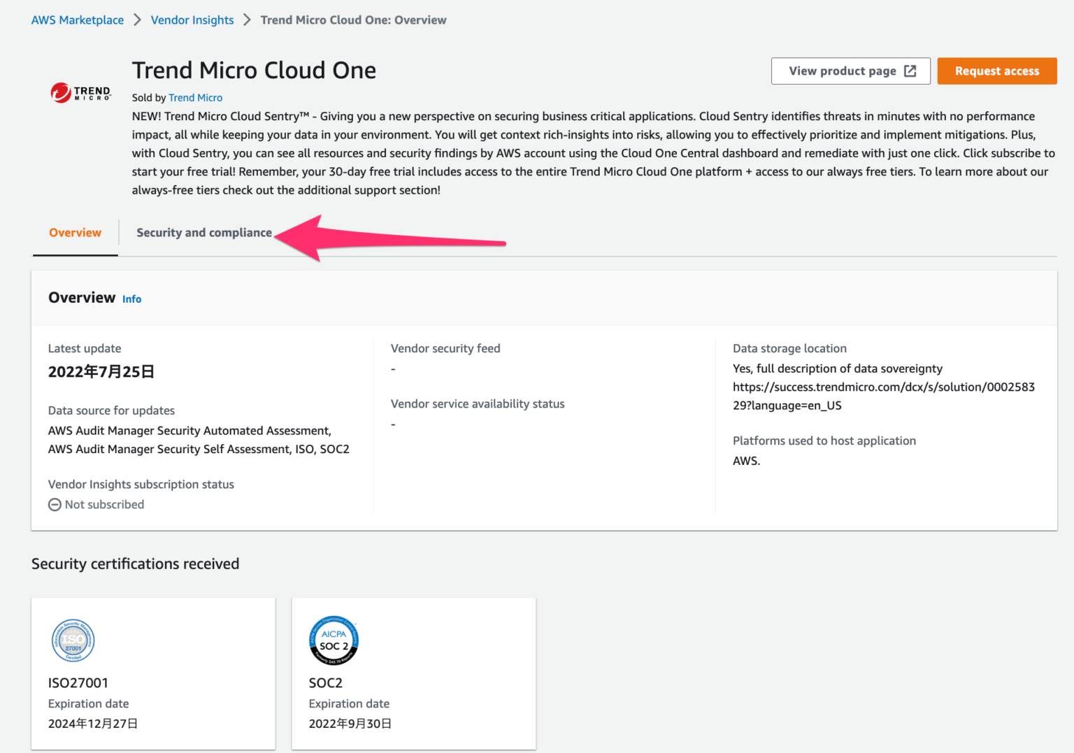The height and width of the screenshot is (753, 1074).
Task: Switch to the Security and compliance tab
Action: click(x=204, y=232)
